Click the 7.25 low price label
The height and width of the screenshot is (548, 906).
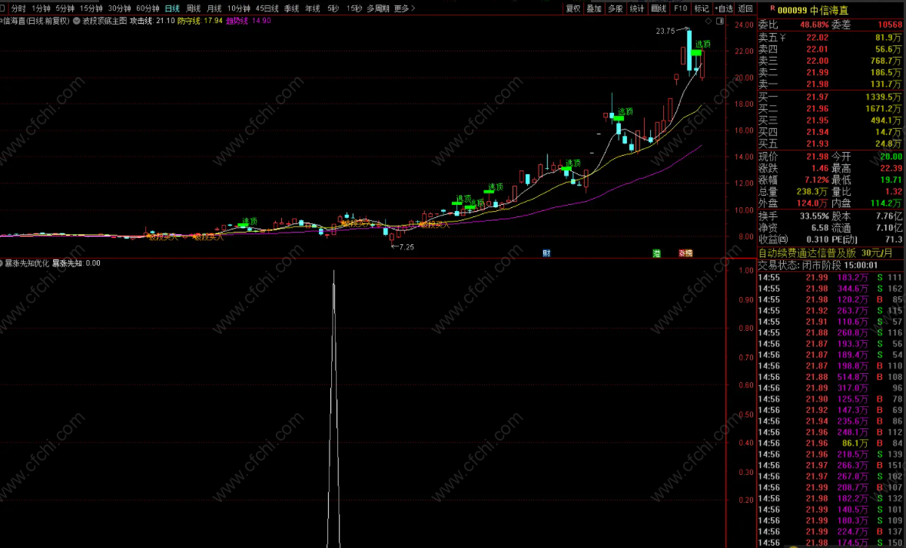pos(407,247)
